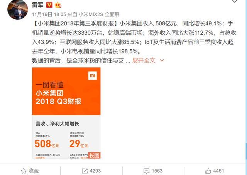Click the repost share icon beside 4293
247x175 pixels.
pos(85,171)
